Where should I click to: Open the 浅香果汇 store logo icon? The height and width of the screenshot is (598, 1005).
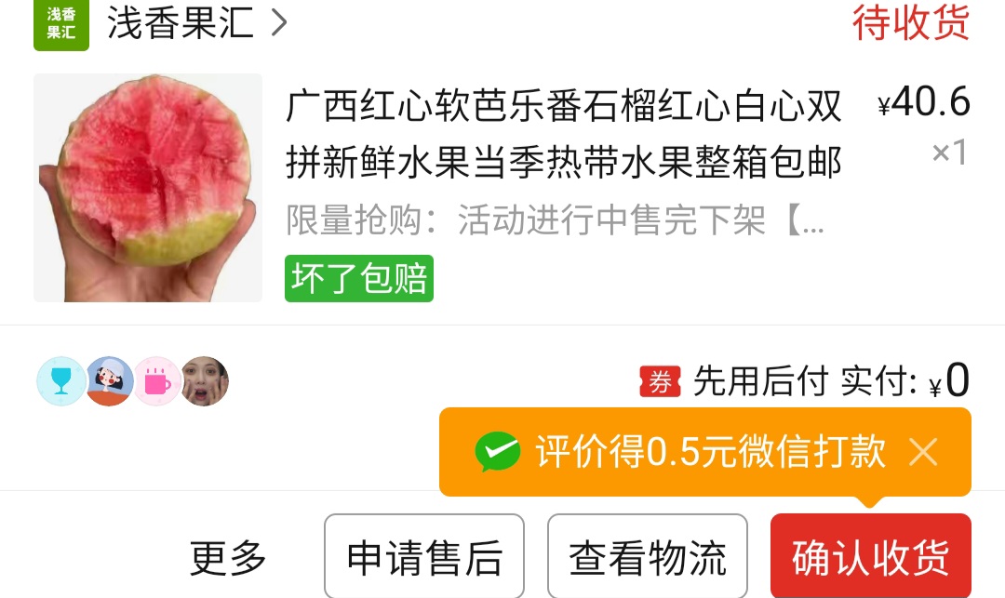tap(60, 24)
